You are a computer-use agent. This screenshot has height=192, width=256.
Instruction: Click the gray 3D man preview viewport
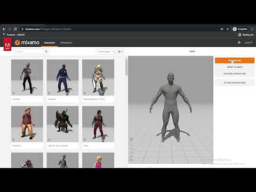(171, 110)
